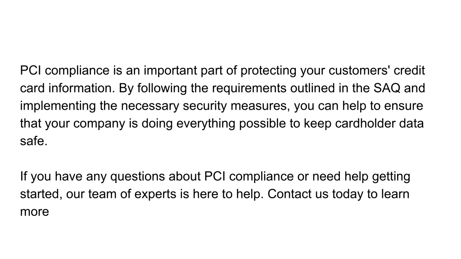
Task: Place cursor after final word 'more'
Action: pos(49,212)
